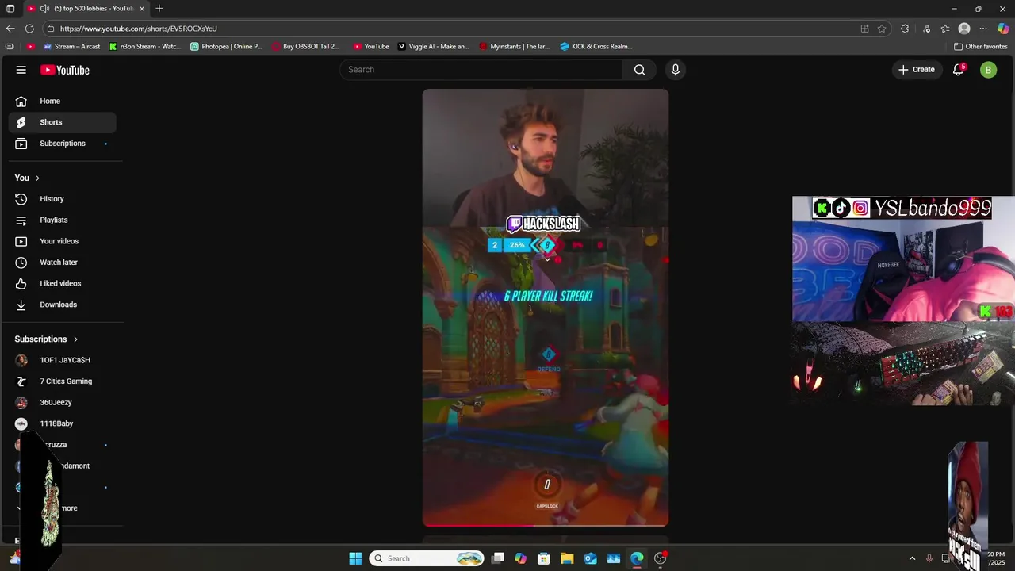1015x571 pixels.
Task: Open Copilot app on taskbar
Action: 520,558
